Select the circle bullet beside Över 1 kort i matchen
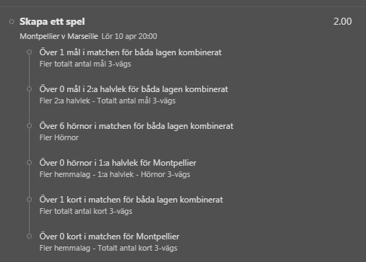This screenshot has width=366, height=262. (x=29, y=200)
